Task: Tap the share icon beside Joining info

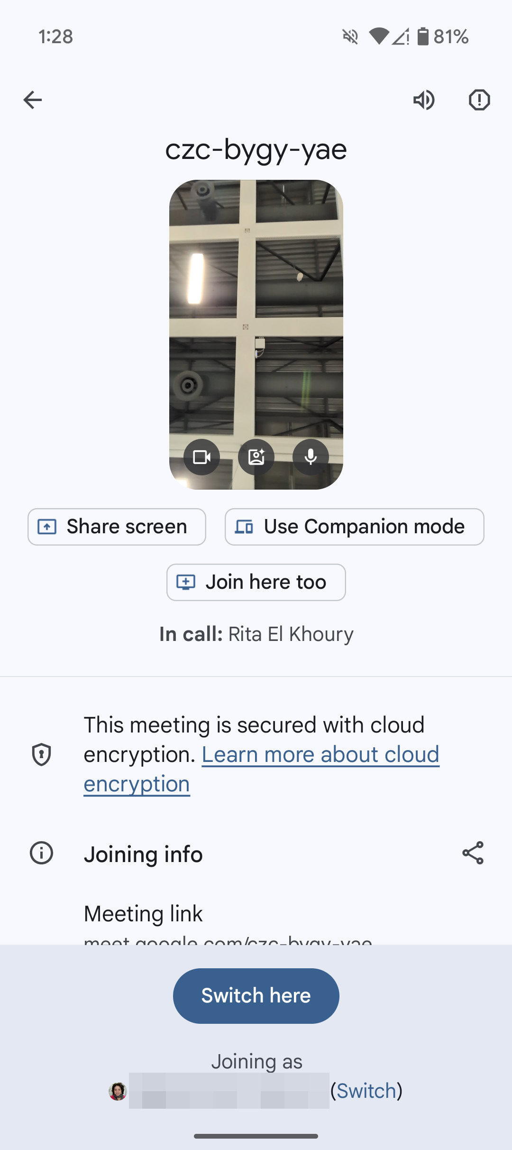Action: coord(473,853)
